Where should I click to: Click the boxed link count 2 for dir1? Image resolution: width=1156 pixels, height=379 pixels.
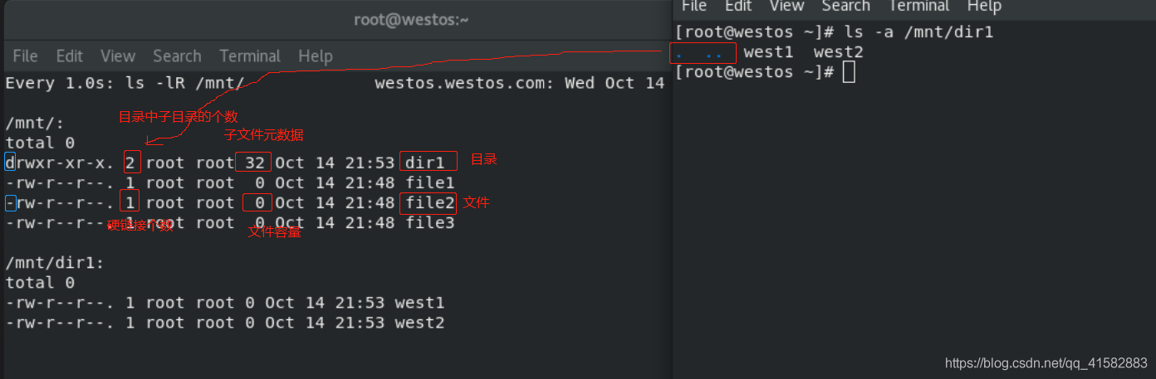click(x=131, y=162)
